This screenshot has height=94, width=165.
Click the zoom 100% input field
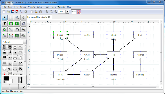62,12
